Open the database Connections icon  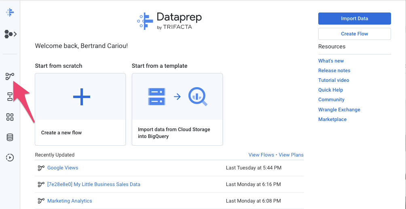pyautogui.click(x=10, y=138)
